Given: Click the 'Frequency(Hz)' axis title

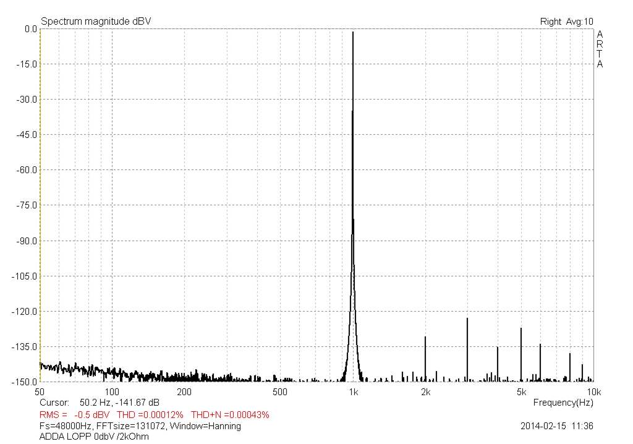Looking at the screenshot, I should 563,403.
